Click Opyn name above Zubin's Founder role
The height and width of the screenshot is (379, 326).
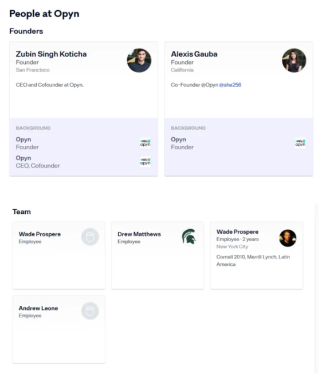tap(23, 139)
